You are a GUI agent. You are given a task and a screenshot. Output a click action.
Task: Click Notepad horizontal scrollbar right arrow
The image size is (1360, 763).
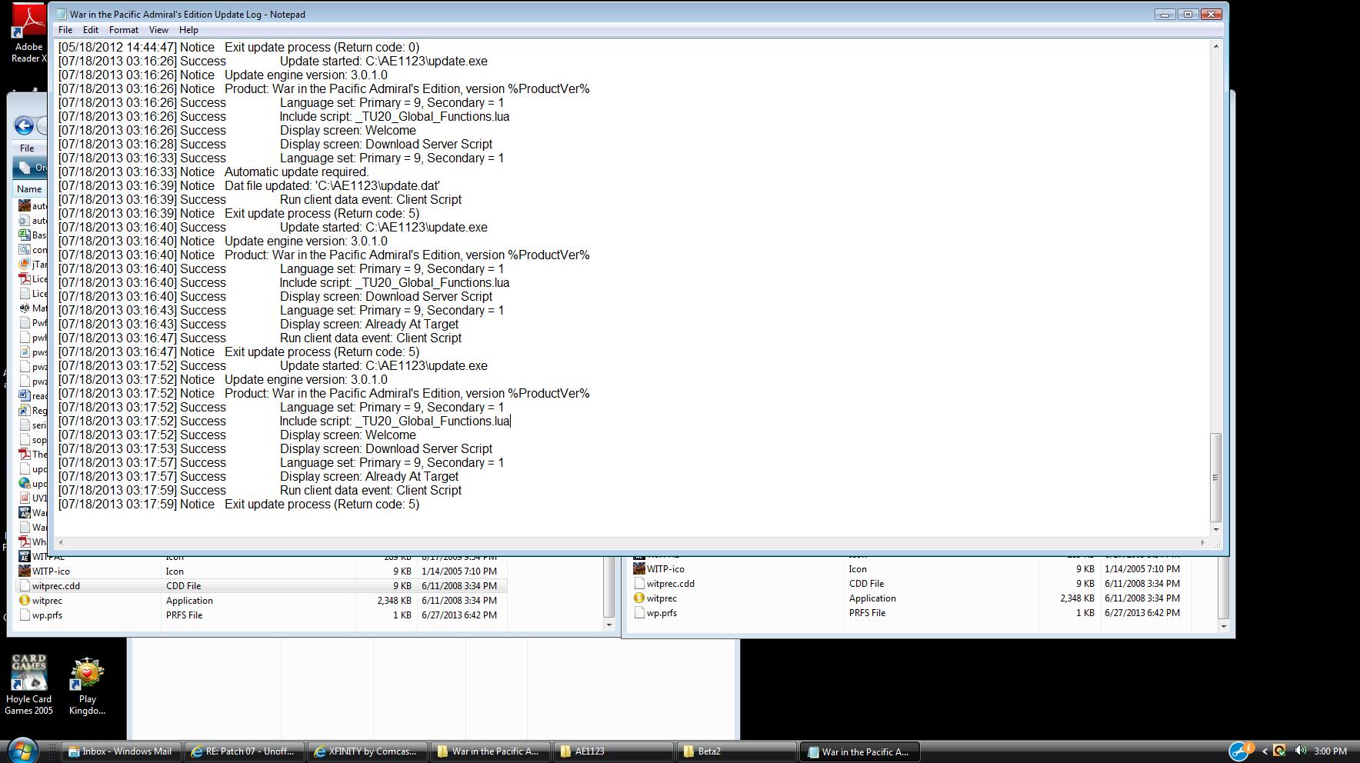(x=1202, y=542)
